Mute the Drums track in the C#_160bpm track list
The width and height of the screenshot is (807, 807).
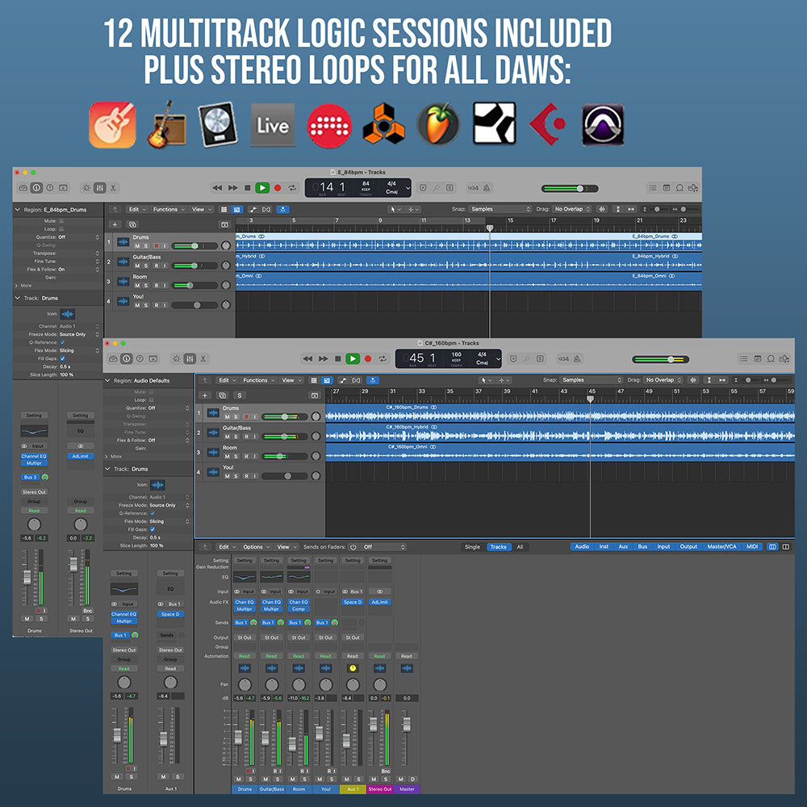coord(228,417)
